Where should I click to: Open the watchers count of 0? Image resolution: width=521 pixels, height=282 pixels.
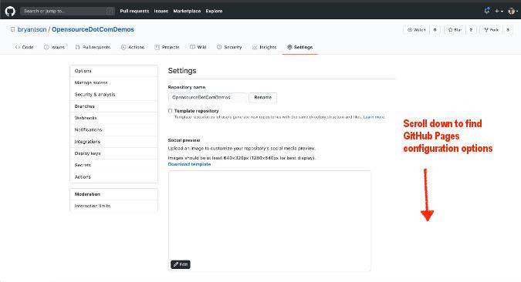[x=435, y=30]
